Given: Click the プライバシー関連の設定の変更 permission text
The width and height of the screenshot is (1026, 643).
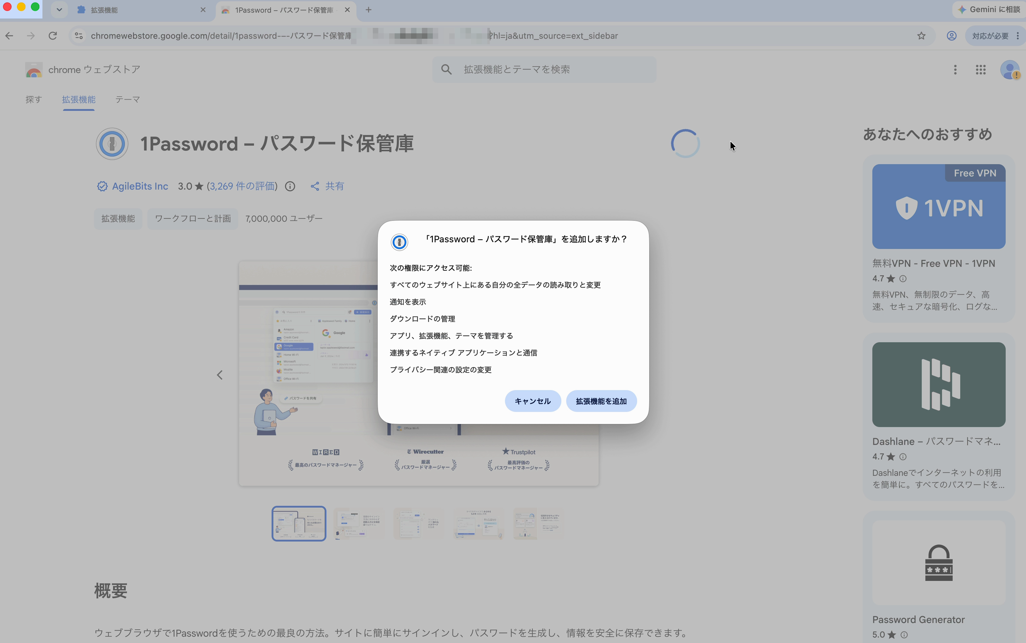Looking at the screenshot, I should (440, 370).
